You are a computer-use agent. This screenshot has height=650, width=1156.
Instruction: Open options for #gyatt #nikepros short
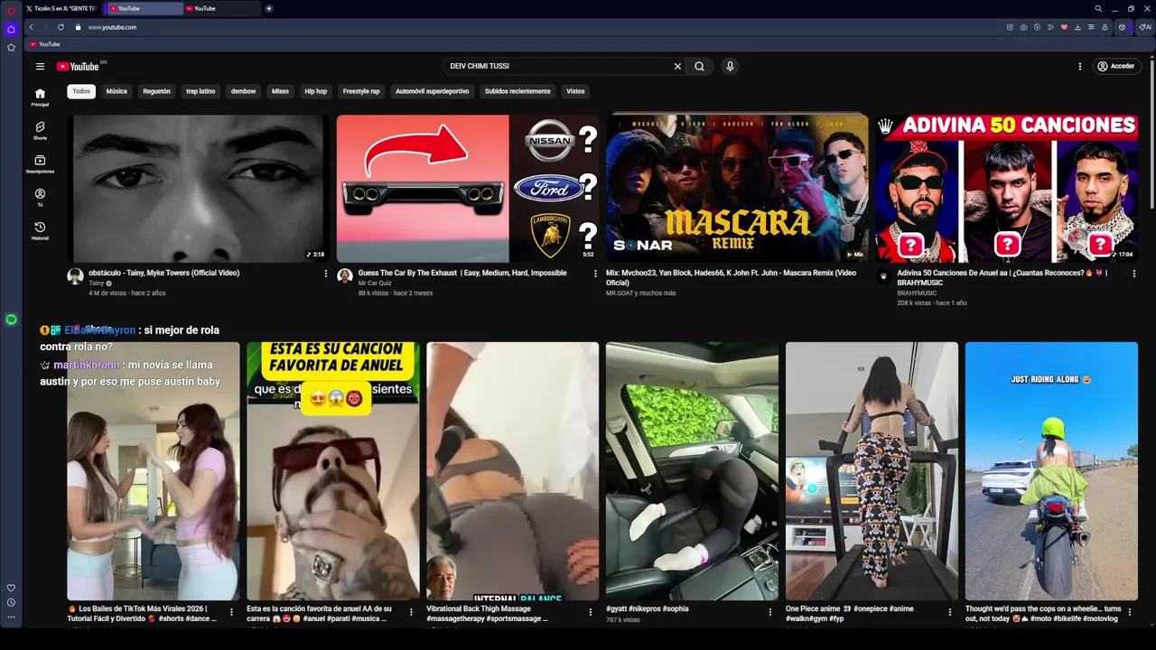click(770, 612)
